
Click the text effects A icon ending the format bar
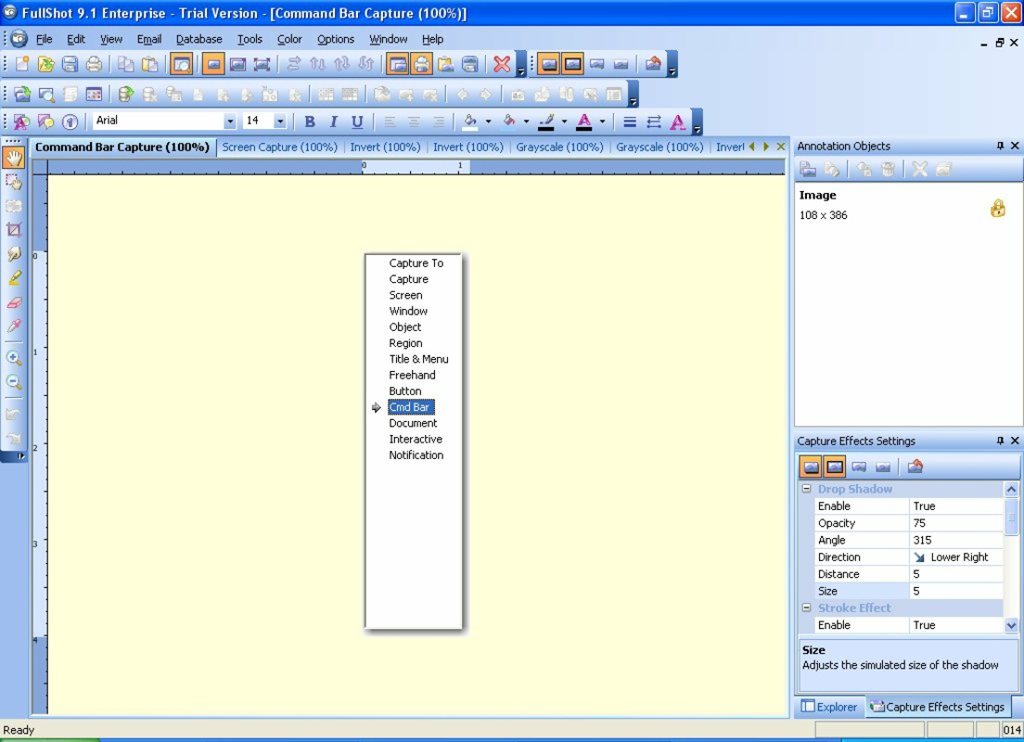(x=678, y=122)
